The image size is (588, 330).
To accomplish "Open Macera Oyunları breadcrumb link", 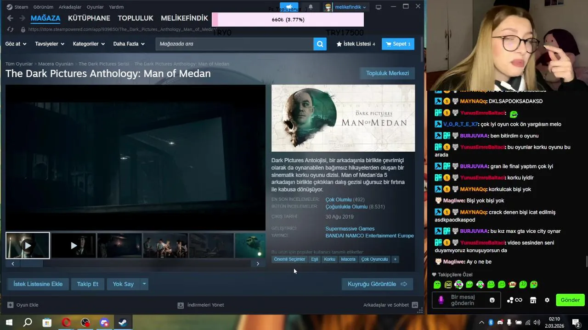I will coord(56,64).
